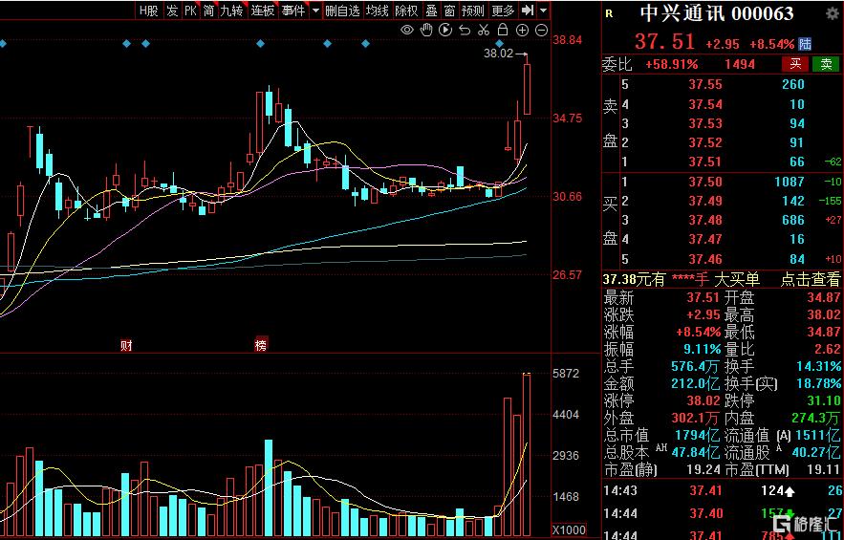The image size is (844, 540).
Task: Toggle the eye visibility icon above the chart
Action: point(407,31)
